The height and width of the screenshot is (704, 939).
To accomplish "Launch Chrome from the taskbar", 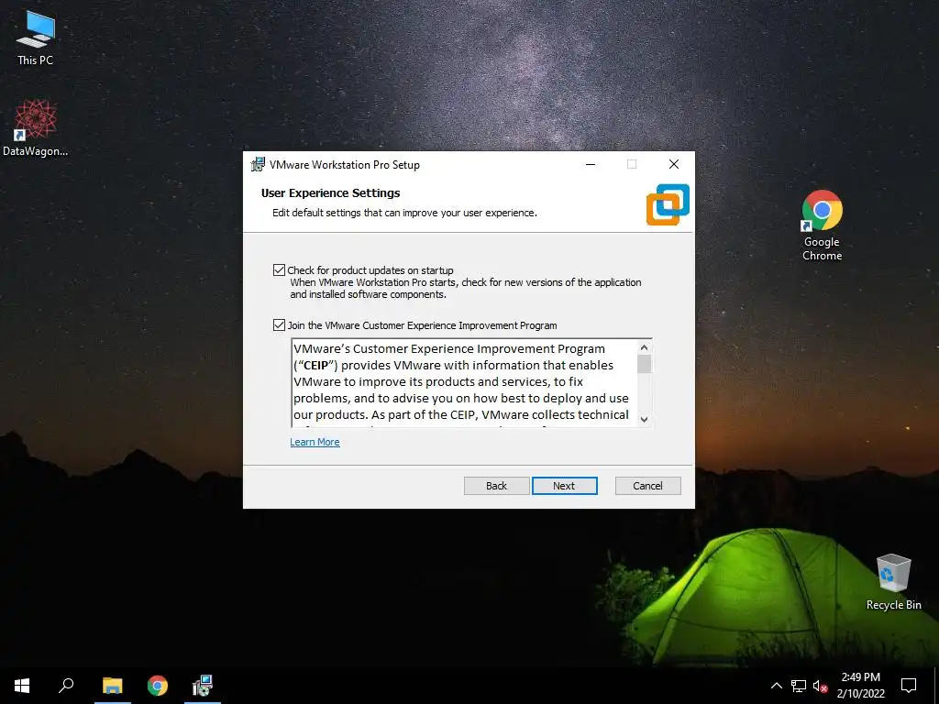I will (158, 686).
